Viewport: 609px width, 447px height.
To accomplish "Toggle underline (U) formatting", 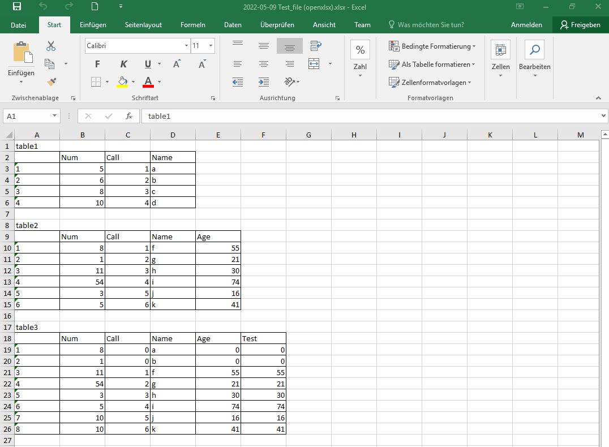I will click(x=148, y=64).
